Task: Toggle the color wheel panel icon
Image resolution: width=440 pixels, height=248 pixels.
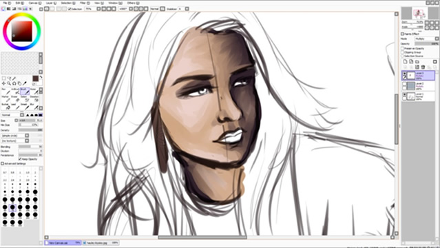Action: click(x=3, y=9)
